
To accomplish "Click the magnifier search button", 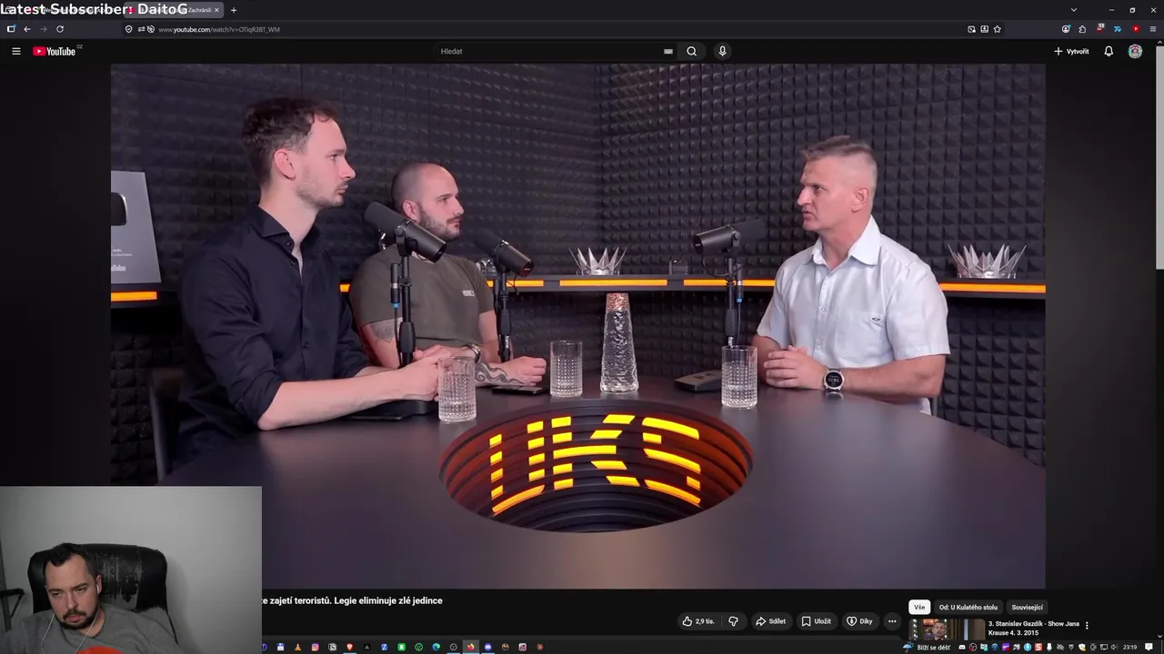I will coord(692,51).
